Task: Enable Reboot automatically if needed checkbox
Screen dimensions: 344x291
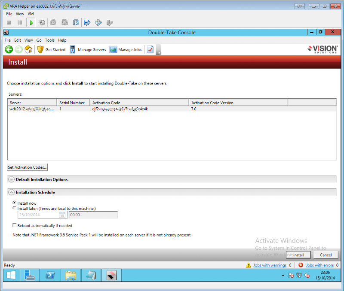Action: 15,225
